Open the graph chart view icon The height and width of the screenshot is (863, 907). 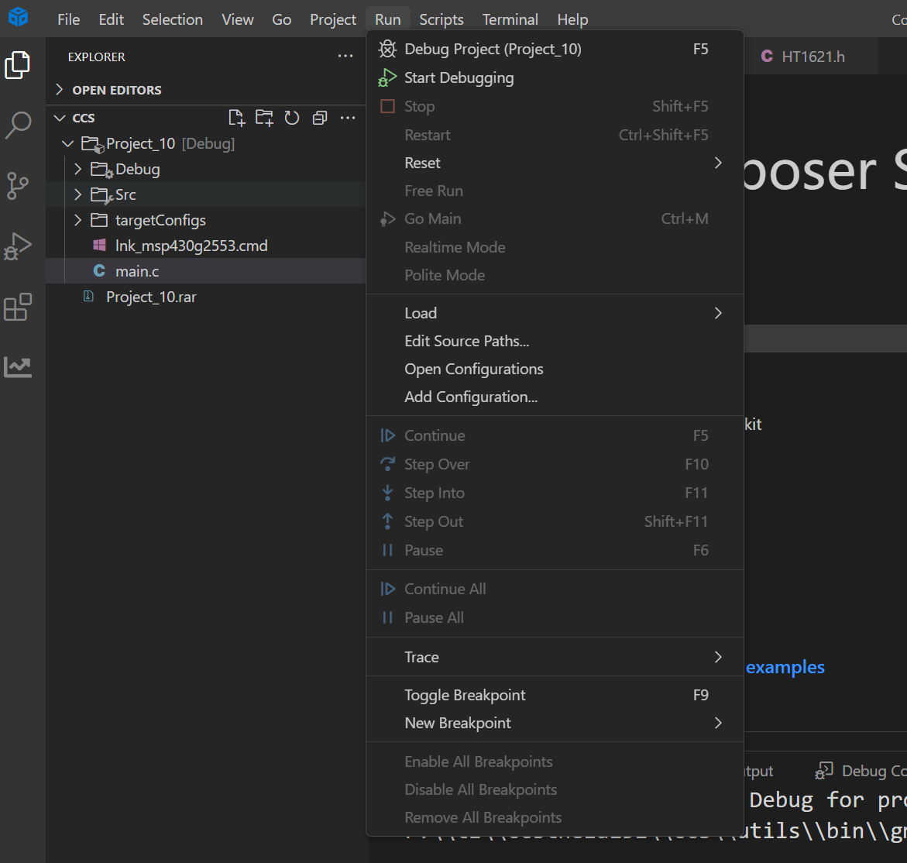18,367
